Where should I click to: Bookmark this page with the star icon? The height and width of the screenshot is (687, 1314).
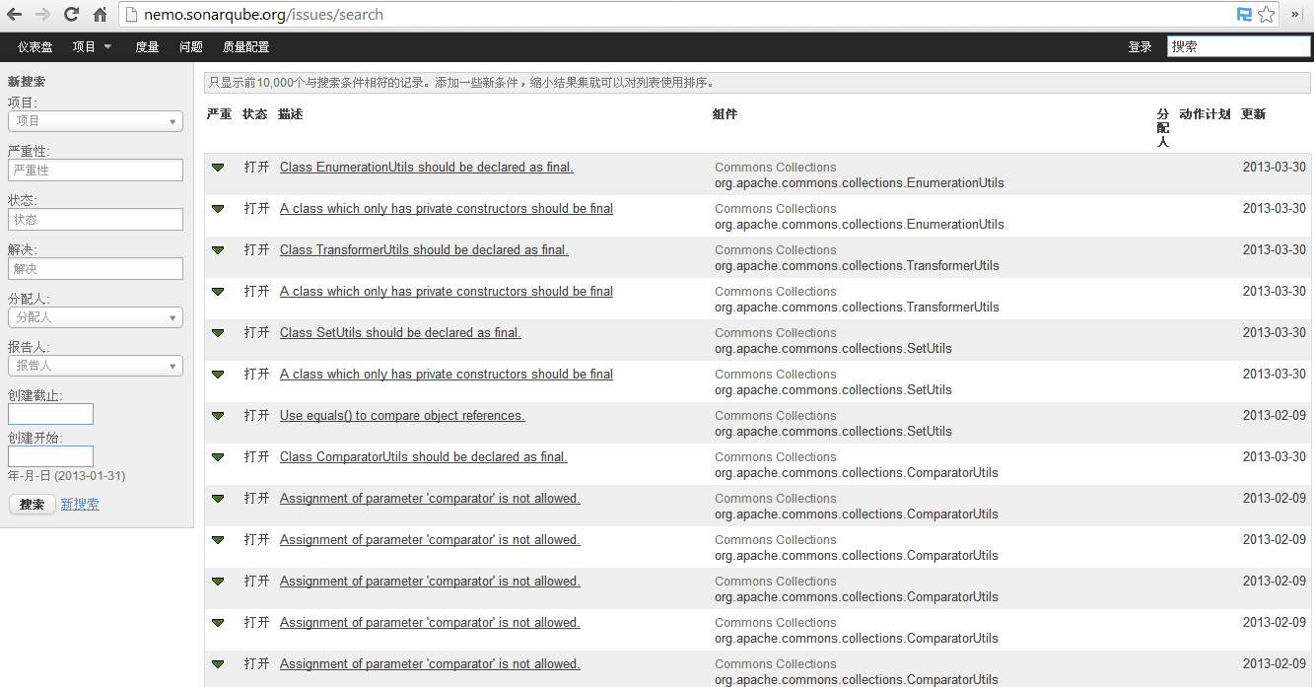click(1267, 15)
